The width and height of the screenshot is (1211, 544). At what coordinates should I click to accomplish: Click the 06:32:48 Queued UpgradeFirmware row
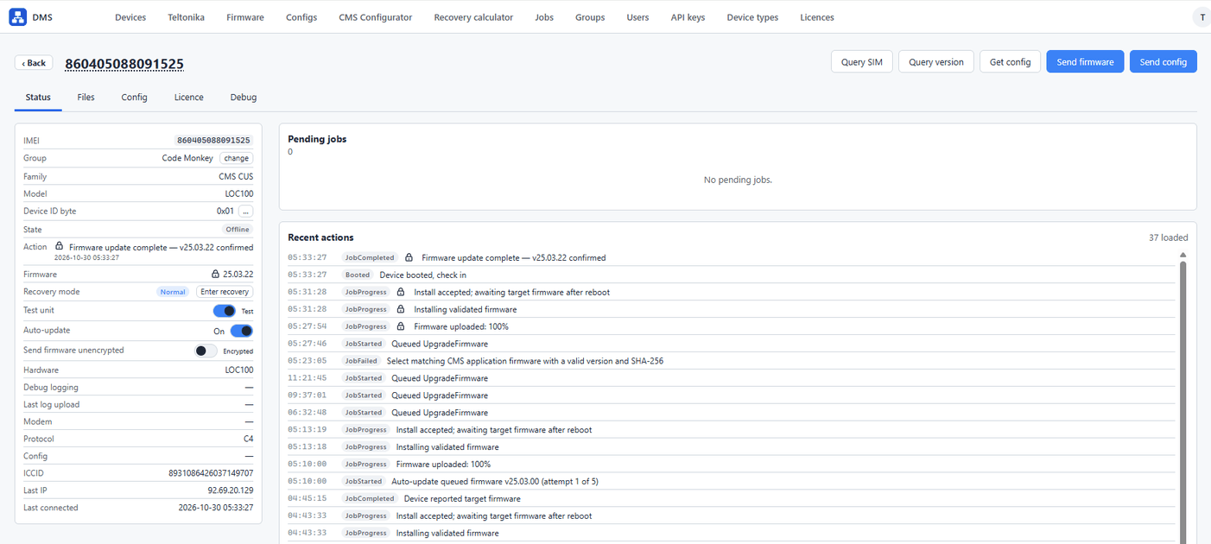731,413
